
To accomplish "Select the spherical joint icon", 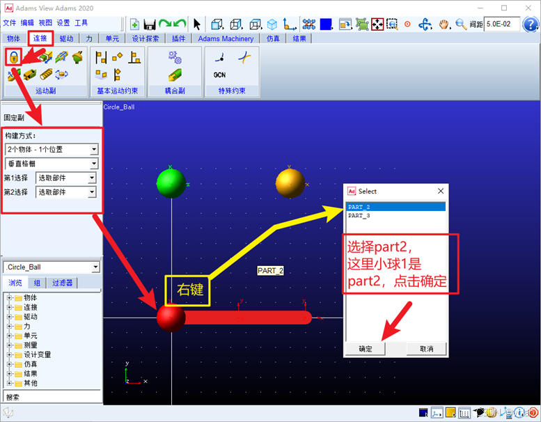I will click(77, 57).
